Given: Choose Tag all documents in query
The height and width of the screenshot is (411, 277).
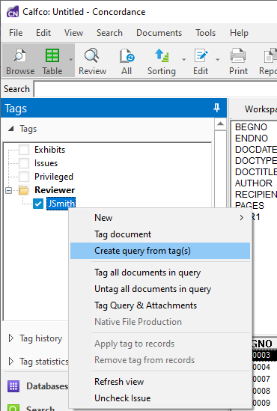Looking at the screenshot, I should tap(160, 273).
